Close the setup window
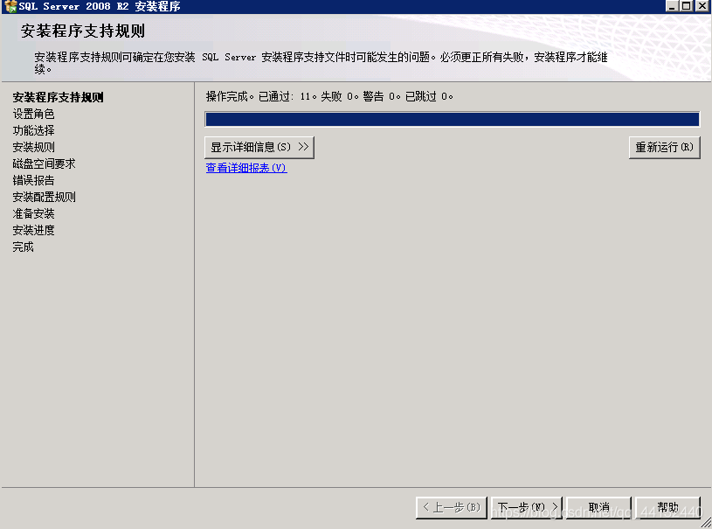The image size is (712, 529). pyautogui.click(x=702, y=6)
